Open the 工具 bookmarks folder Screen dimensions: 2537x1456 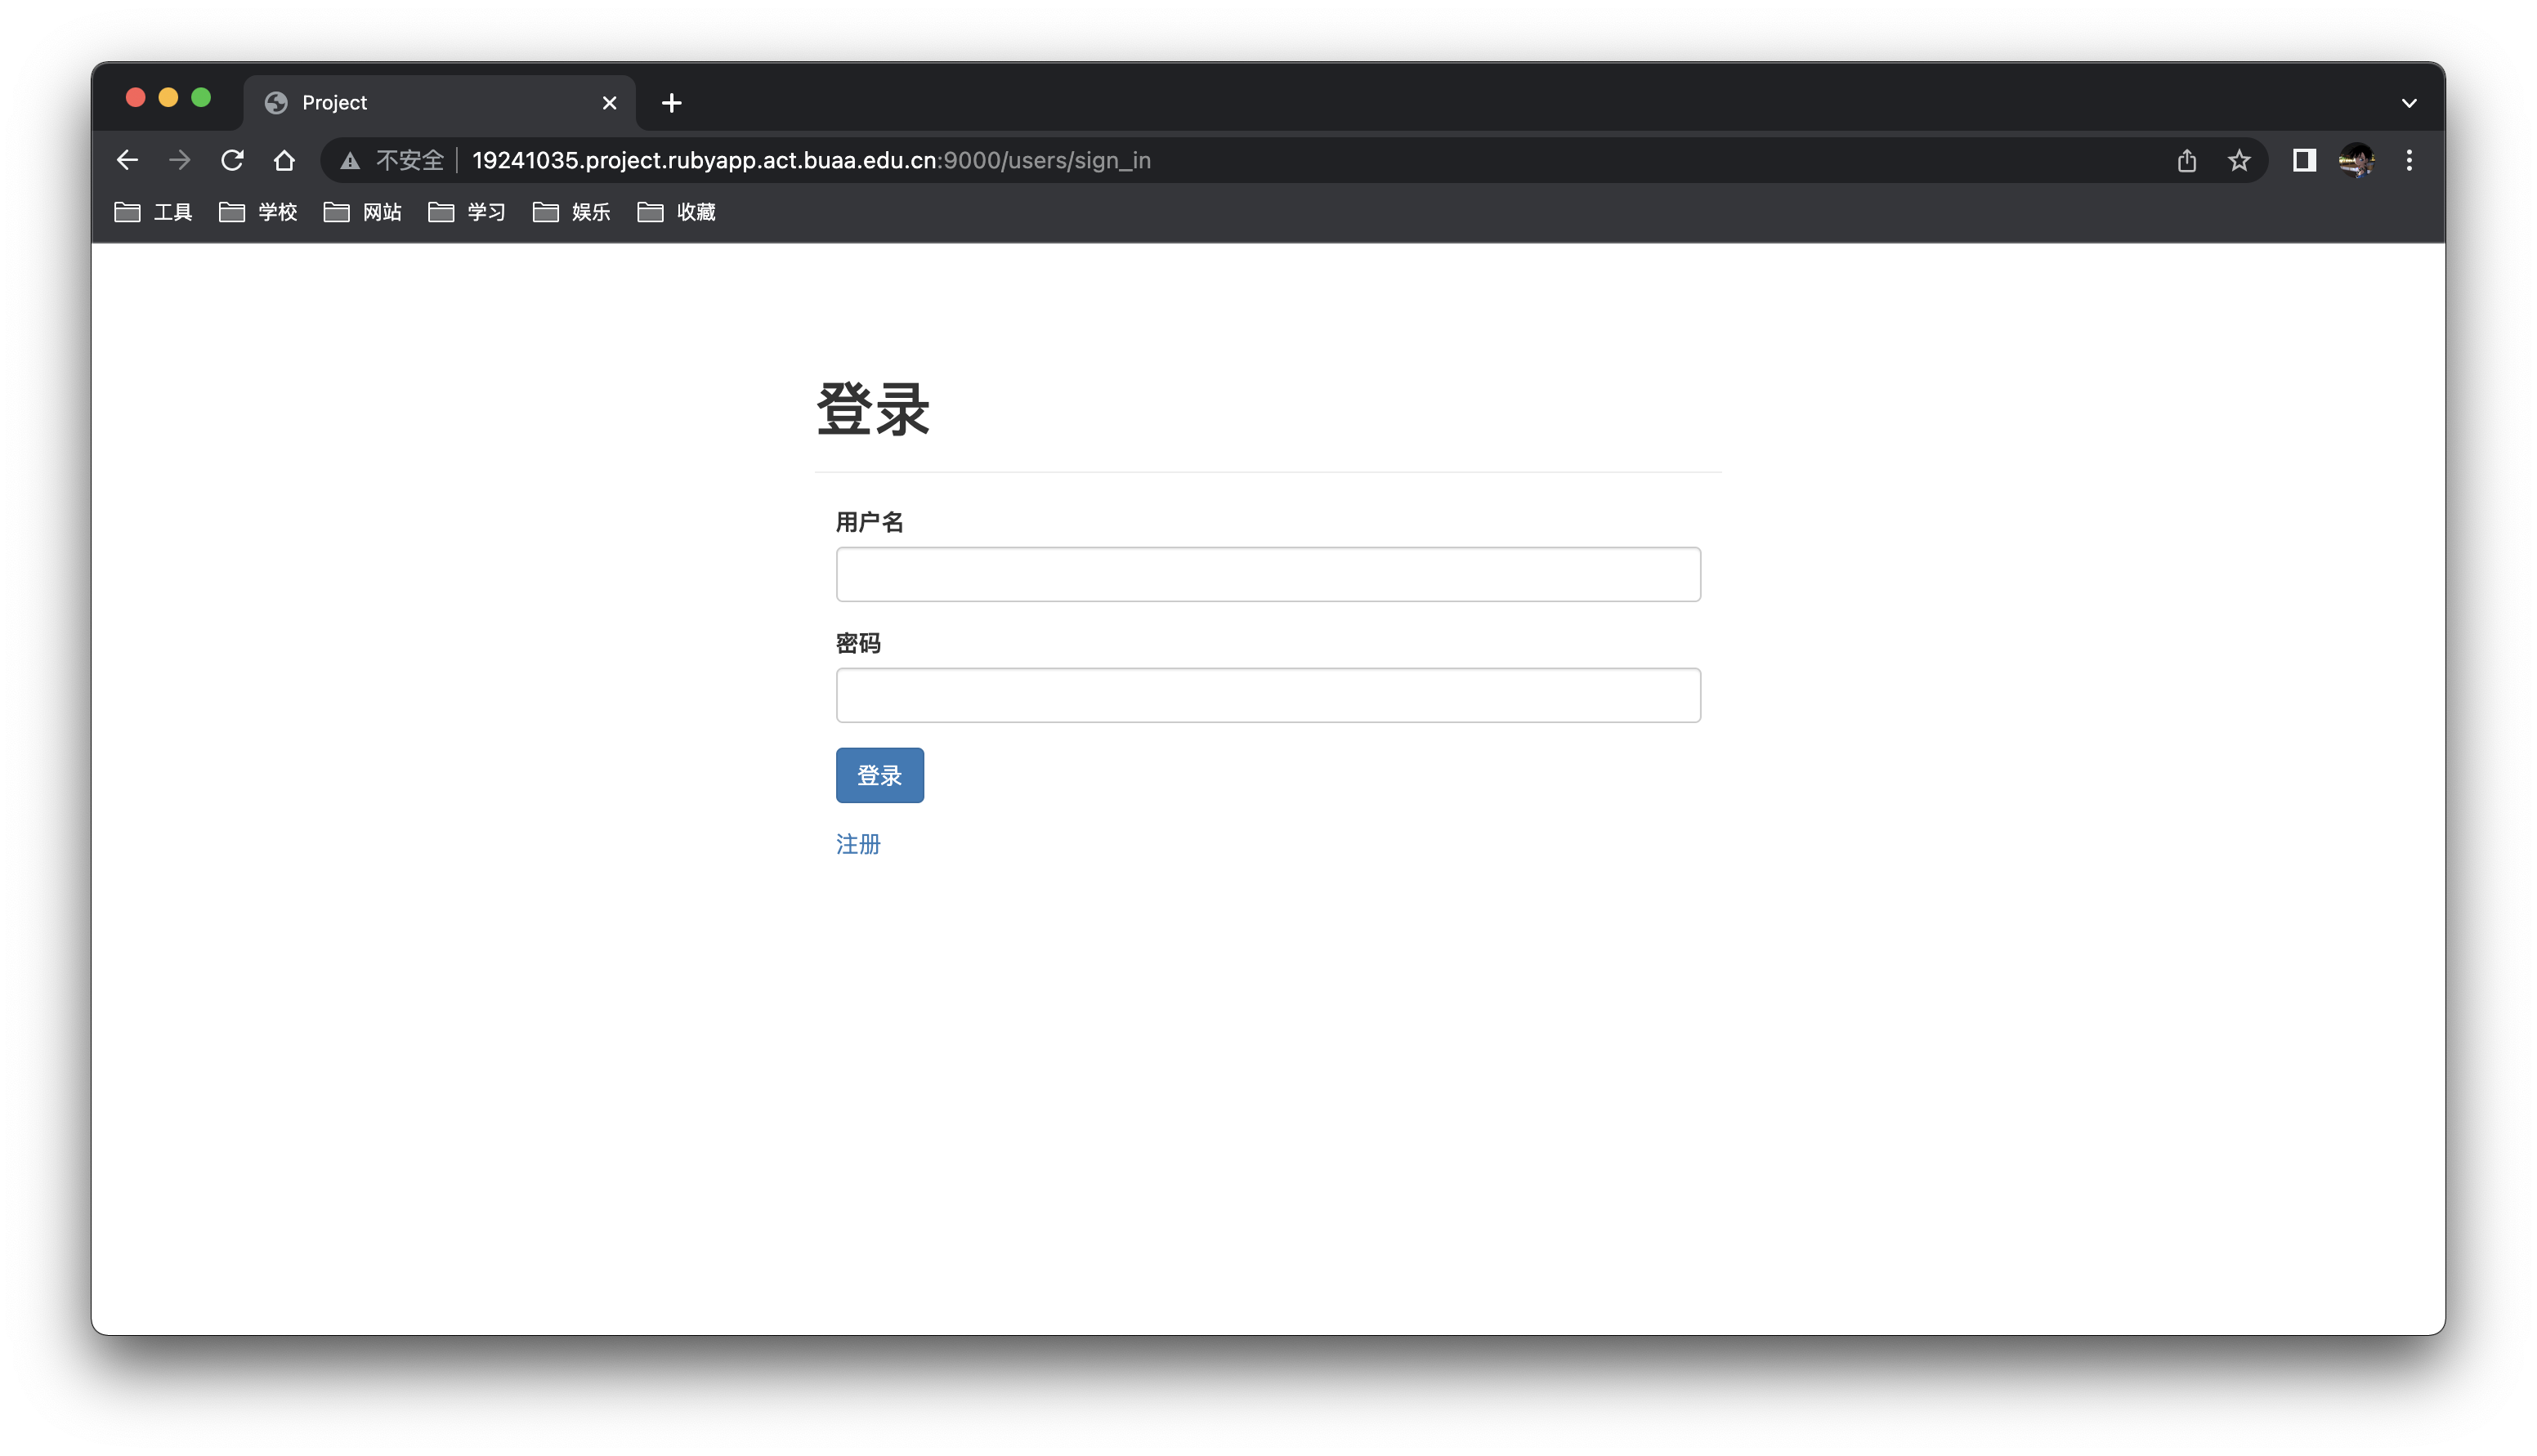point(153,212)
